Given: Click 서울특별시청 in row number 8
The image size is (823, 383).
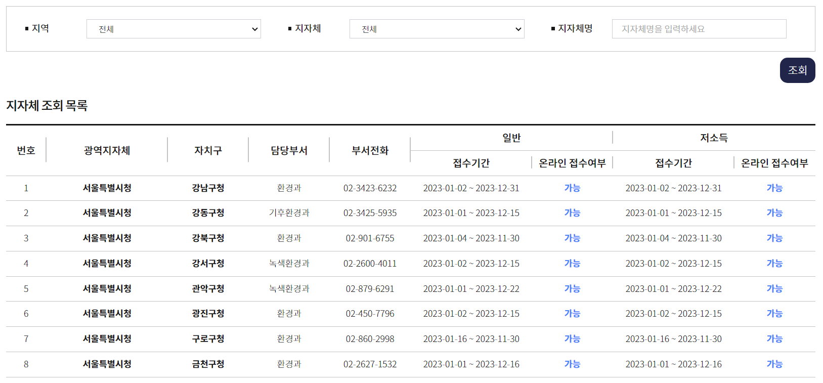Looking at the screenshot, I should (107, 364).
